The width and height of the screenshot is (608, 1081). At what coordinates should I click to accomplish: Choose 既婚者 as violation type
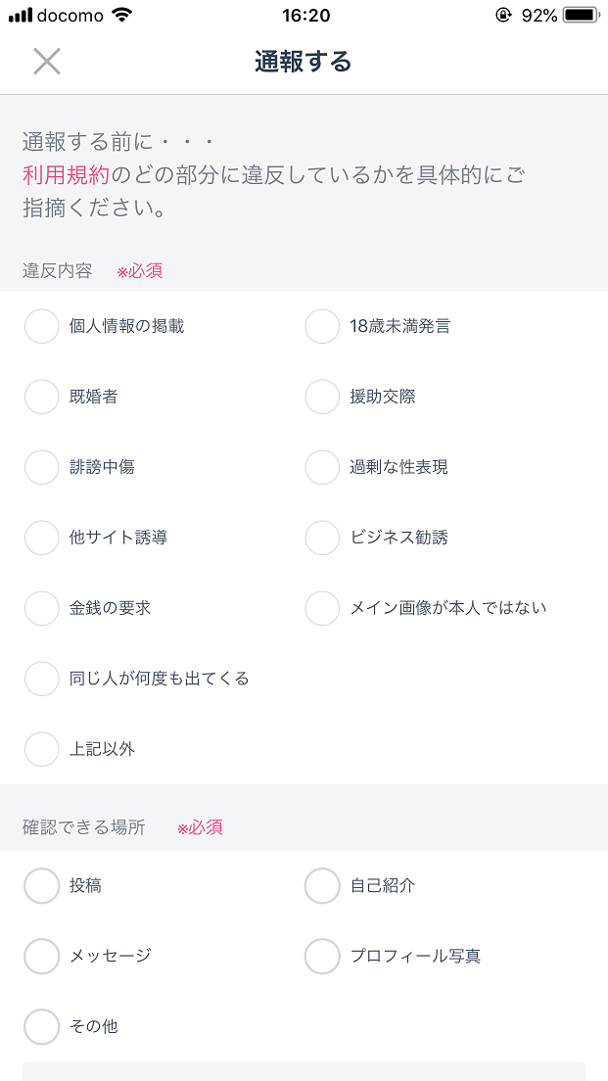(x=42, y=397)
